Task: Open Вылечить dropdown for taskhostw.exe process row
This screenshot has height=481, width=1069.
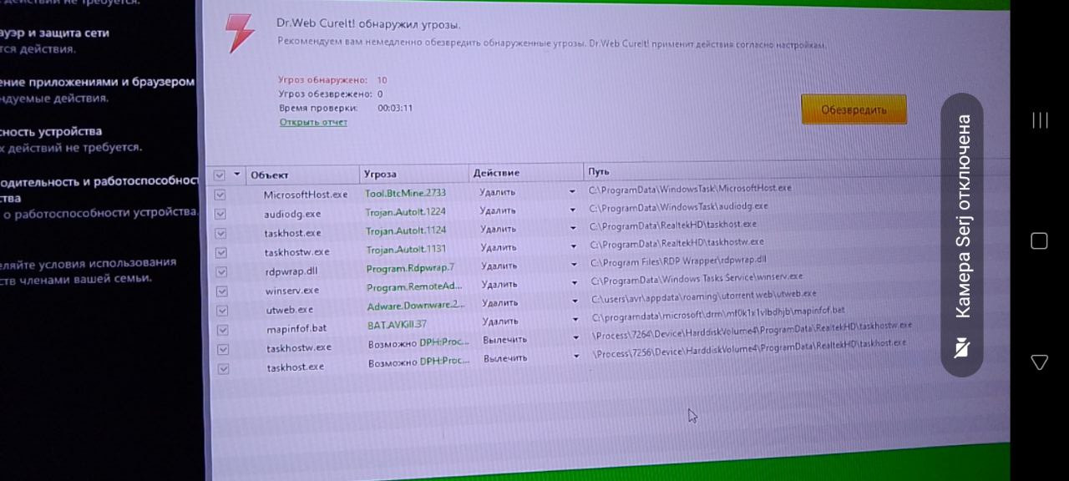Action: point(577,338)
